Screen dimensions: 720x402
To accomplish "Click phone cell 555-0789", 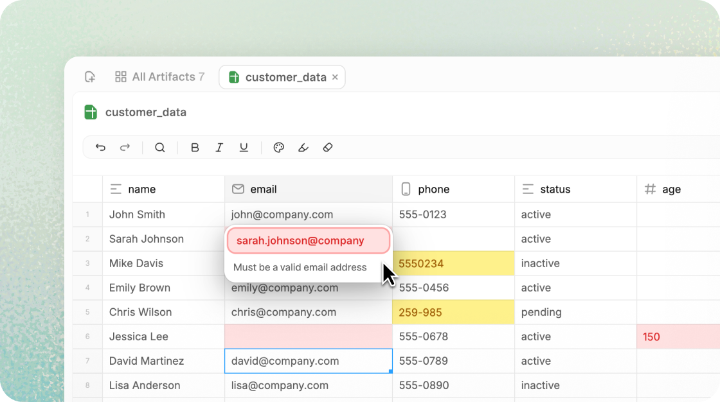I will tap(454, 361).
